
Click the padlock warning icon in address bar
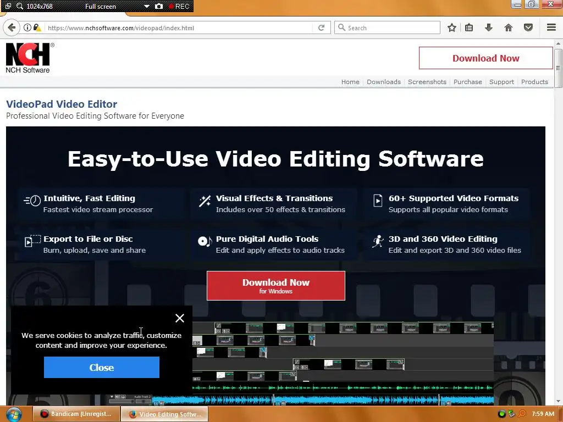coord(37,27)
